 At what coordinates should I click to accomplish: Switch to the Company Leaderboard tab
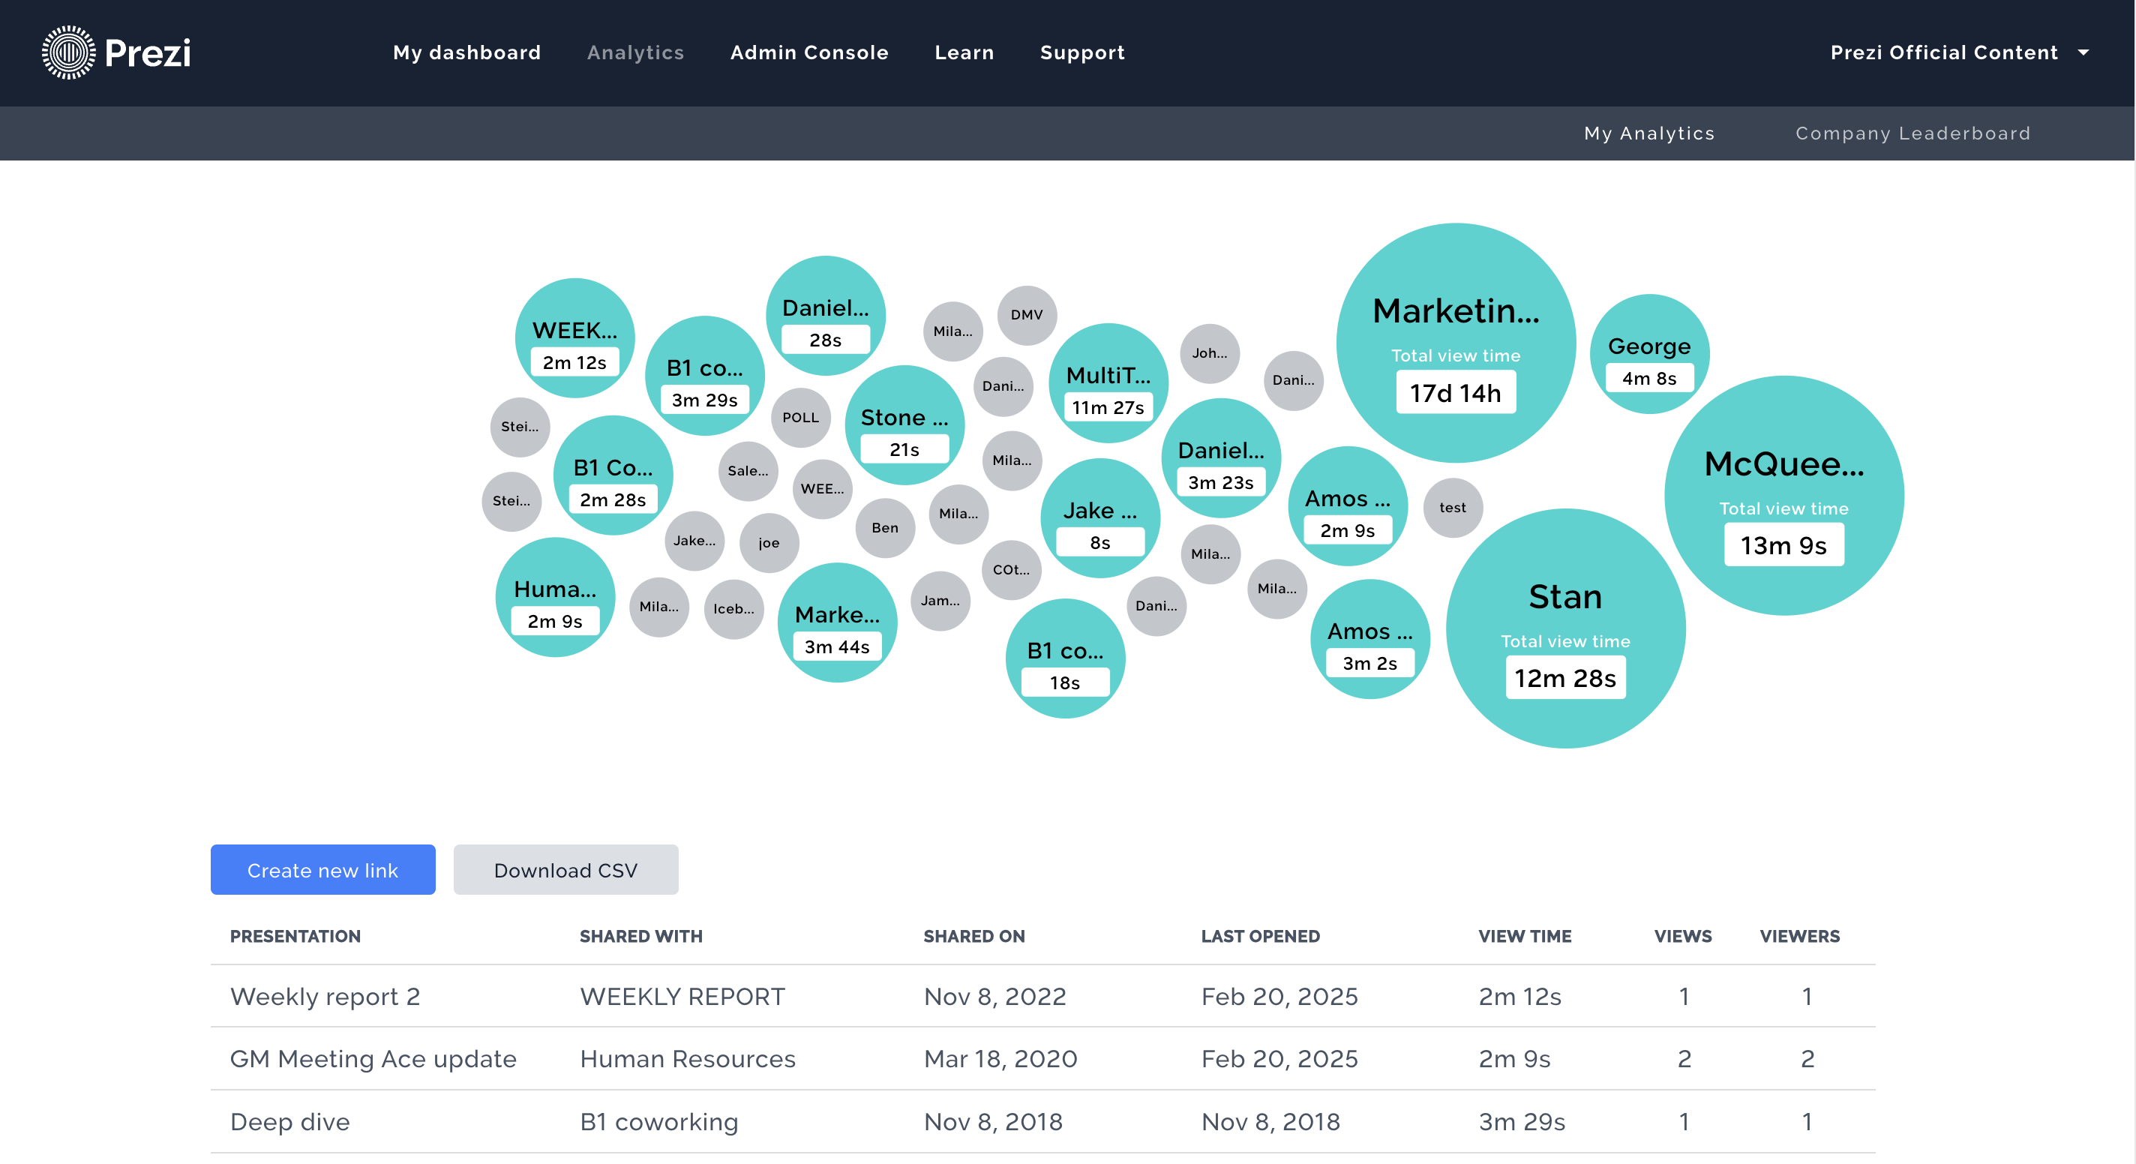click(1912, 133)
